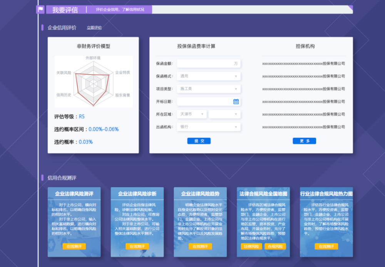Open the calendar icon for 开标日期

click(x=236, y=102)
